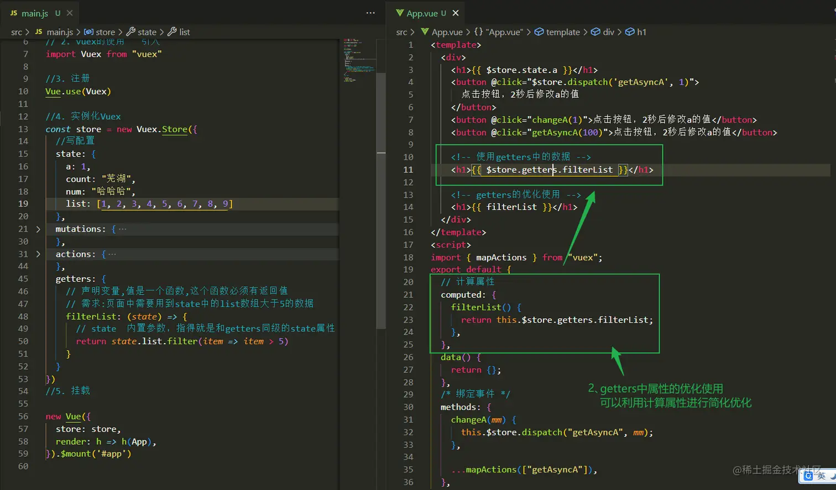The height and width of the screenshot is (490, 836).
Task: Click the Store link in new Vuex.Store({
Action: (175, 129)
